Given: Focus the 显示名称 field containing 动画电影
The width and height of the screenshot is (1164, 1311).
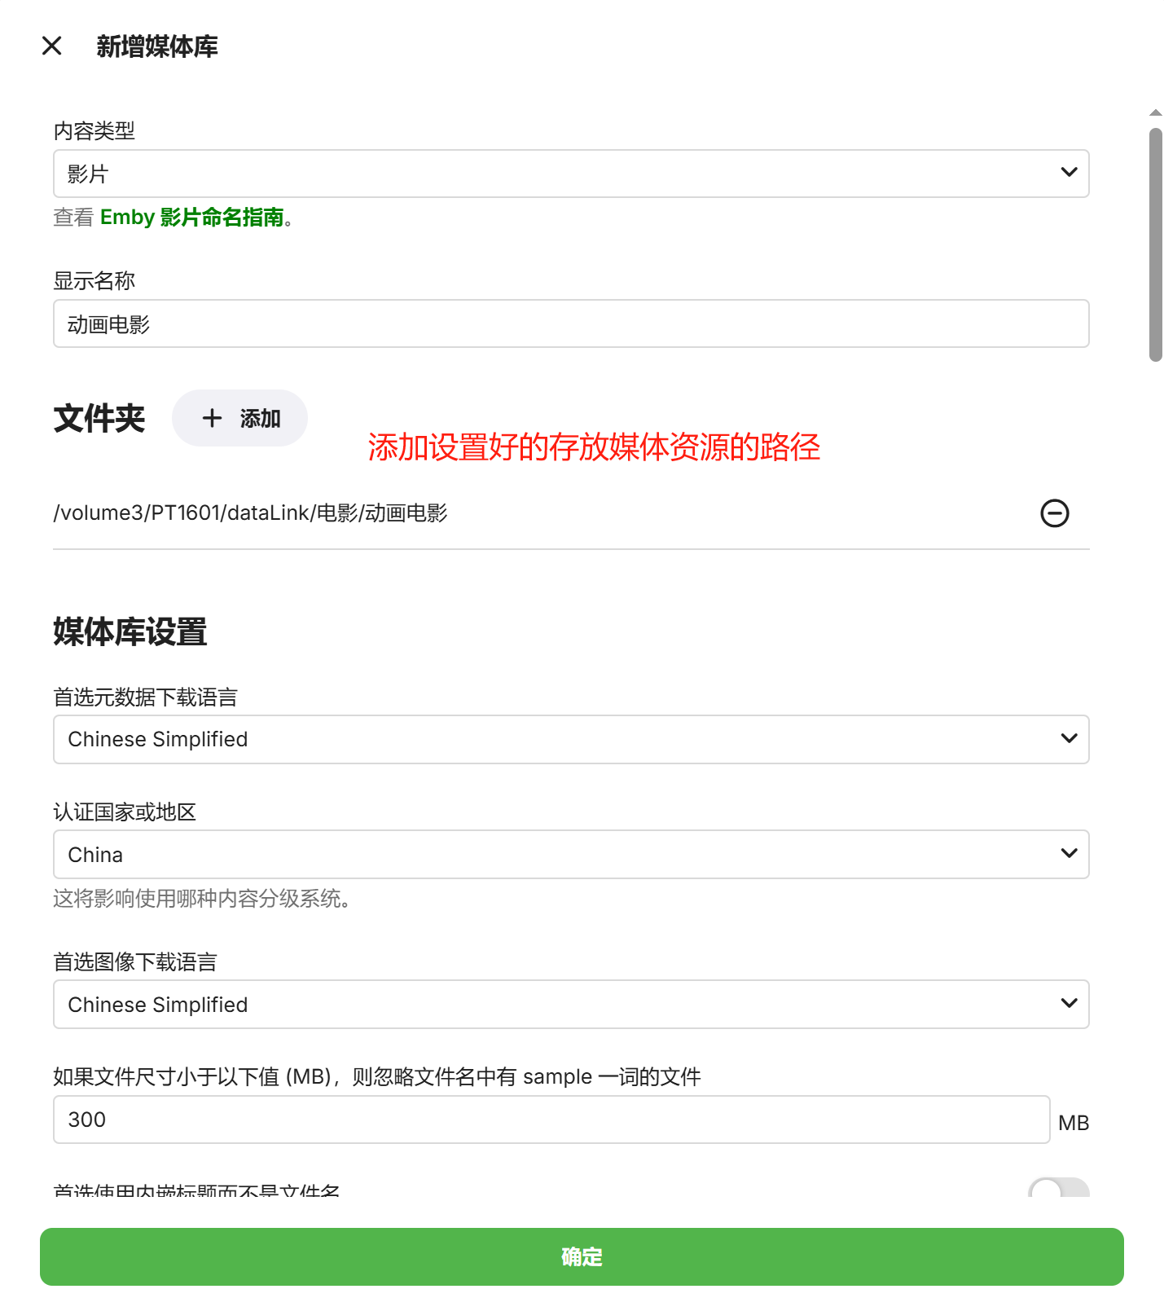Looking at the screenshot, I should tap(570, 323).
